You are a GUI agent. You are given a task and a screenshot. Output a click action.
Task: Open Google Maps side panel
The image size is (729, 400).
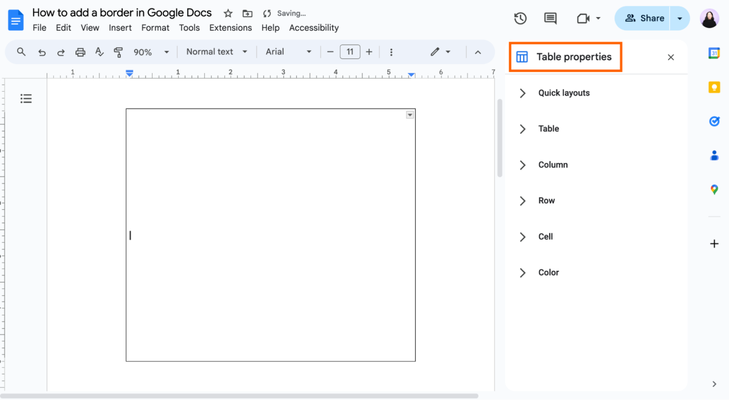click(714, 190)
